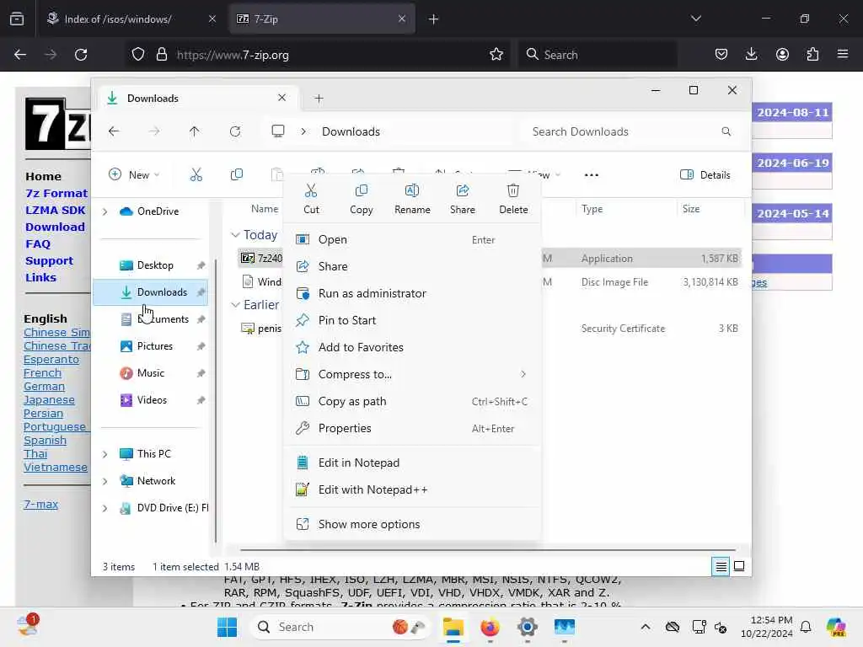The height and width of the screenshot is (647, 863).
Task: Choose Open from context menu
Action: pyautogui.click(x=412, y=239)
